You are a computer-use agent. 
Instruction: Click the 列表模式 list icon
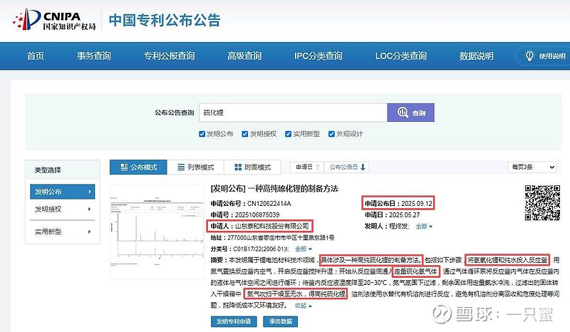click(181, 167)
